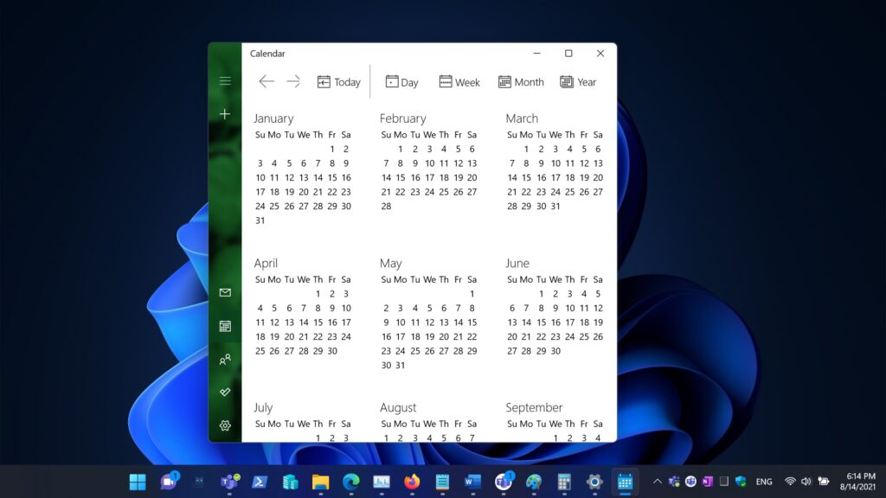Image resolution: width=886 pixels, height=498 pixels.
Task: Switch to Day view
Action: (401, 82)
